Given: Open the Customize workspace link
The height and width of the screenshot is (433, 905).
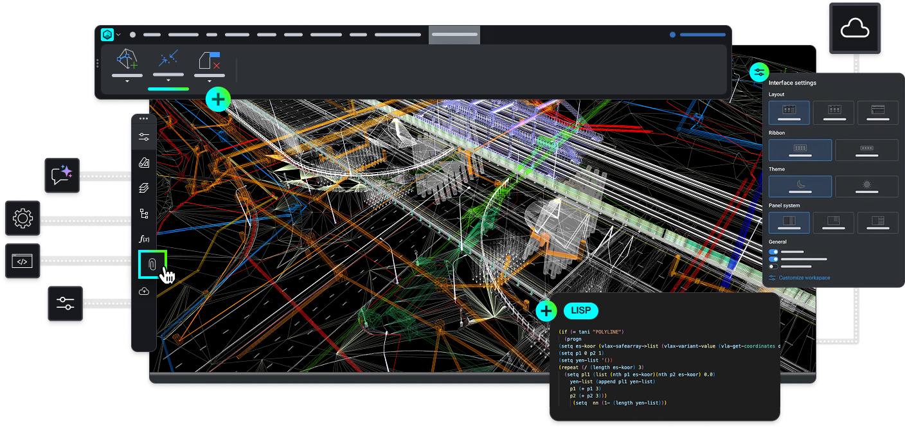Looking at the screenshot, I should (x=804, y=278).
